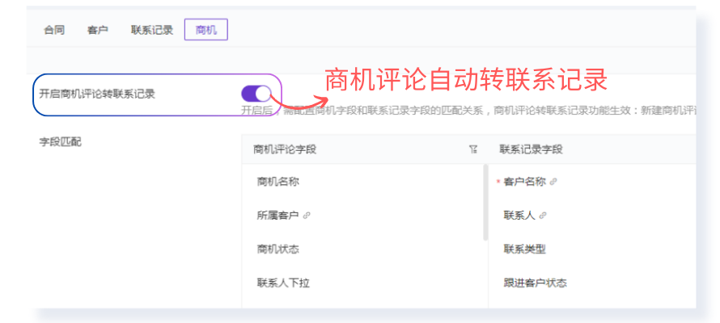Click link icon next to 所属客户
The height and width of the screenshot is (323, 720).
click(307, 216)
